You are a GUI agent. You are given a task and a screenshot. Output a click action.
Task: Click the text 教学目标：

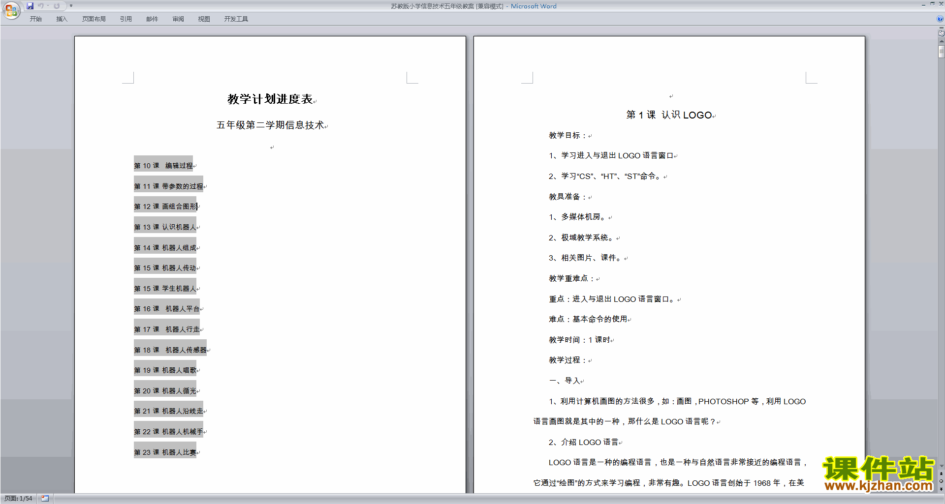point(568,135)
